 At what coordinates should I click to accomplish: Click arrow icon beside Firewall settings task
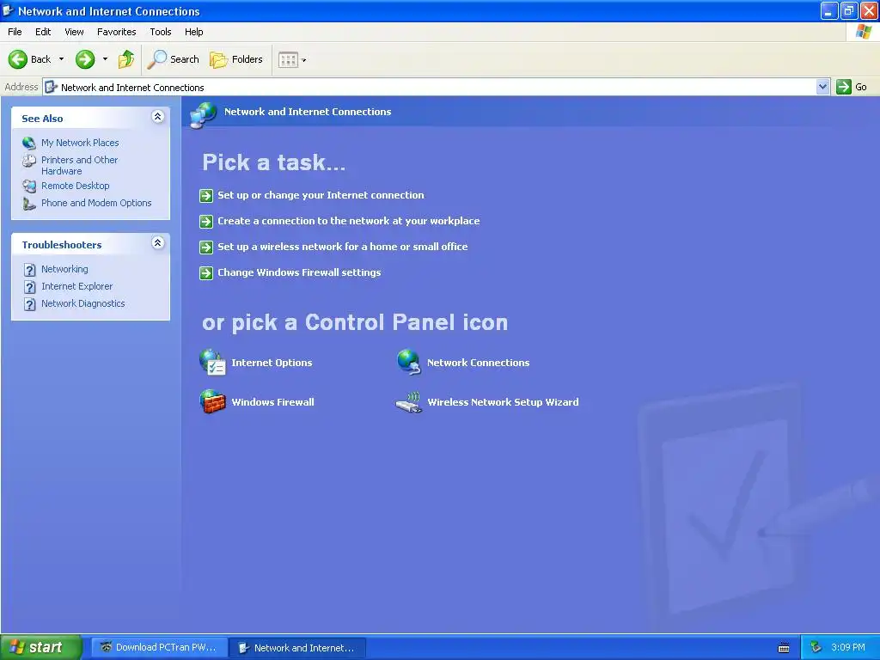click(x=206, y=272)
